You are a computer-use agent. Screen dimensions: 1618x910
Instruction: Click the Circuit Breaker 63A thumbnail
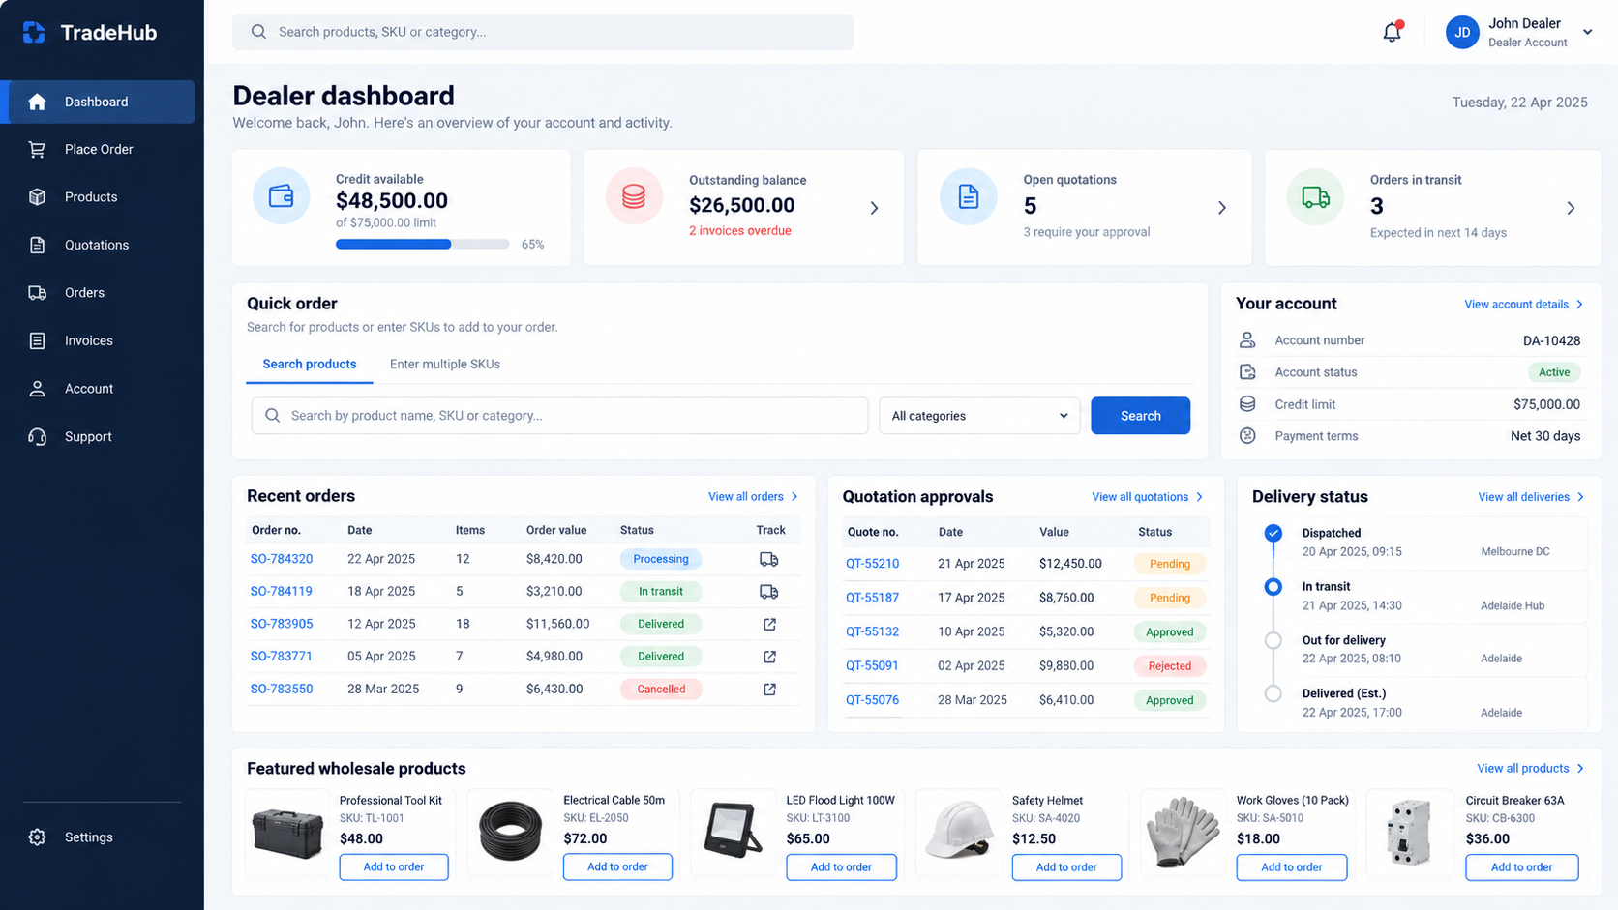pyautogui.click(x=1409, y=832)
